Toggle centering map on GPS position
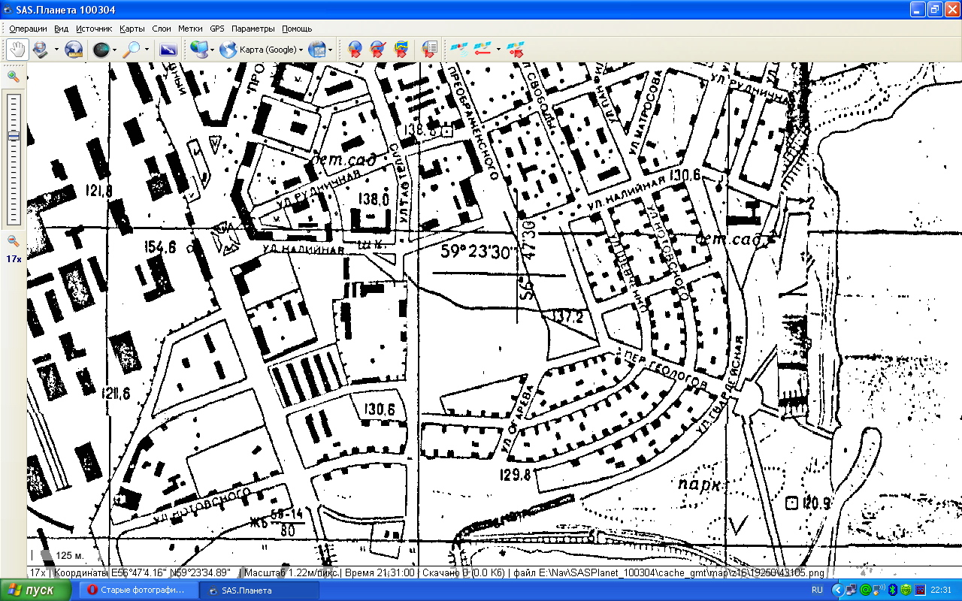962x601 pixels. click(515, 50)
